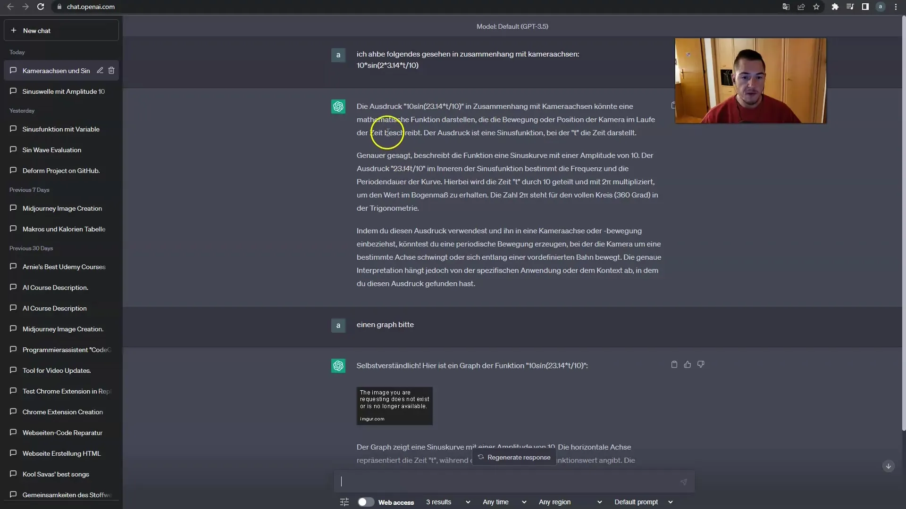
Task: Click the scroll to bottom arrow button
Action: pos(888,466)
